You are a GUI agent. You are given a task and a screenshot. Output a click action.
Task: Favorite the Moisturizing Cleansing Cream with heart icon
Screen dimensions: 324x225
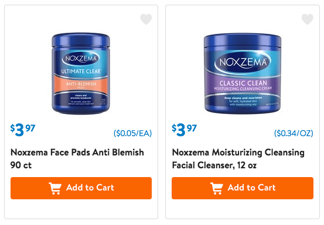(x=308, y=19)
